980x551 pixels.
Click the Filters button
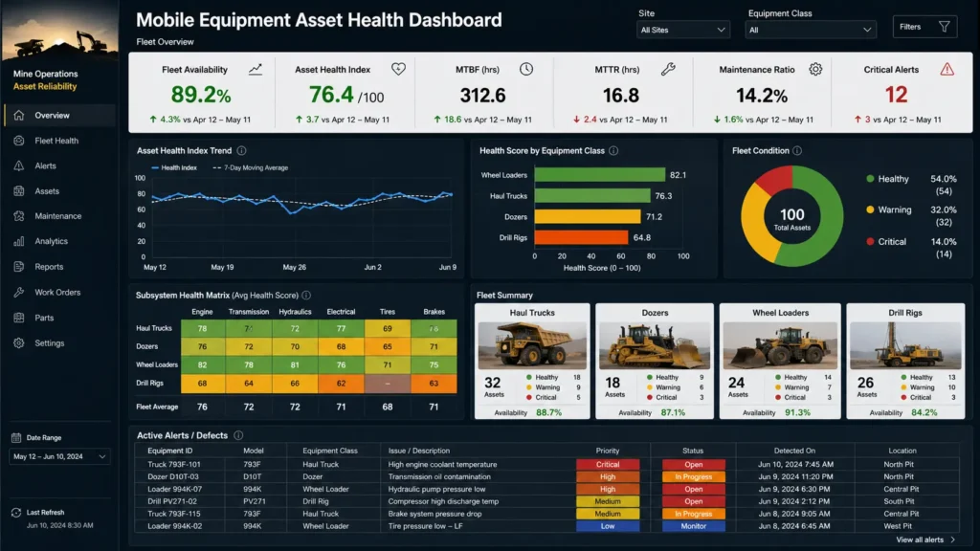(924, 27)
